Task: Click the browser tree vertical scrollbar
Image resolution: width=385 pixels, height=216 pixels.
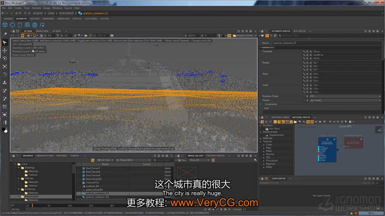Action: pos(74,169)
